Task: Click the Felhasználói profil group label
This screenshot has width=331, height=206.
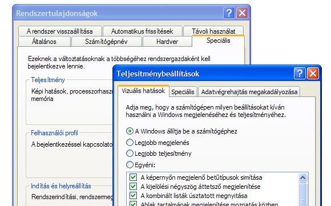Action: point(54,133)
